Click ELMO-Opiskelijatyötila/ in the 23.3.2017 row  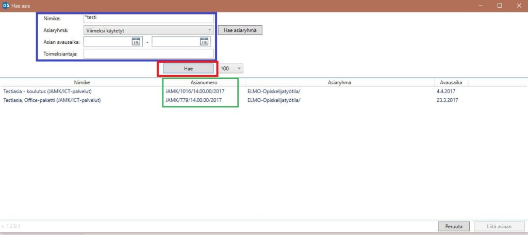click(274, 100)
